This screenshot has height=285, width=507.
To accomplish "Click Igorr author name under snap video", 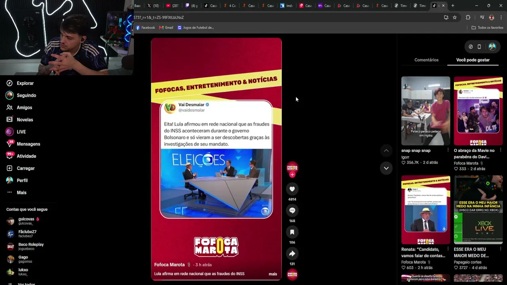I will 405,157.
